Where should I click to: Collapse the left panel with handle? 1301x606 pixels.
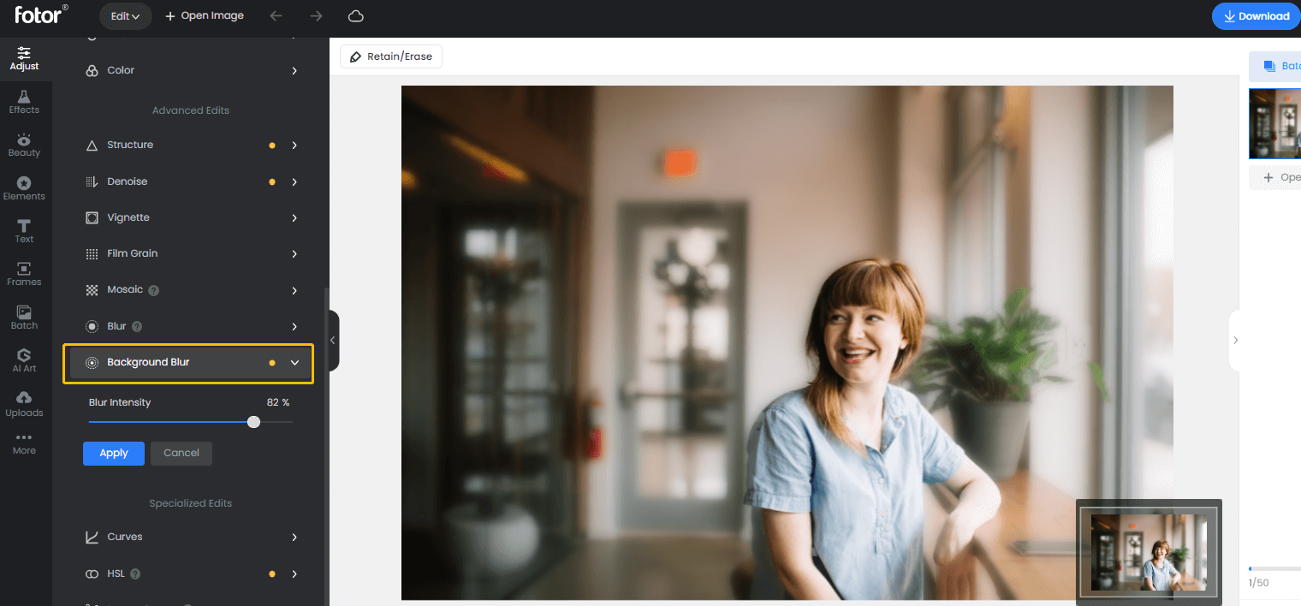(333, 341)
